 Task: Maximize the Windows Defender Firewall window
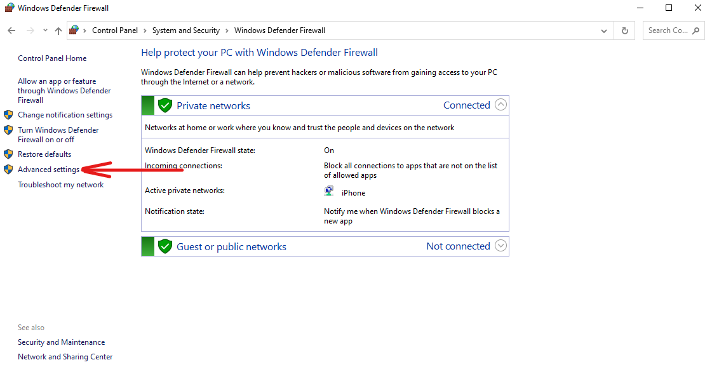click(669, 8)
